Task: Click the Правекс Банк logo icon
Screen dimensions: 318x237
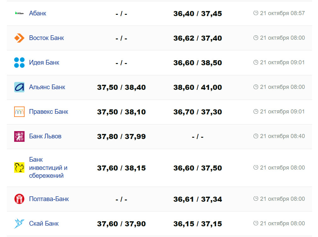Action: pyautogui.click(x=19, y=112)
